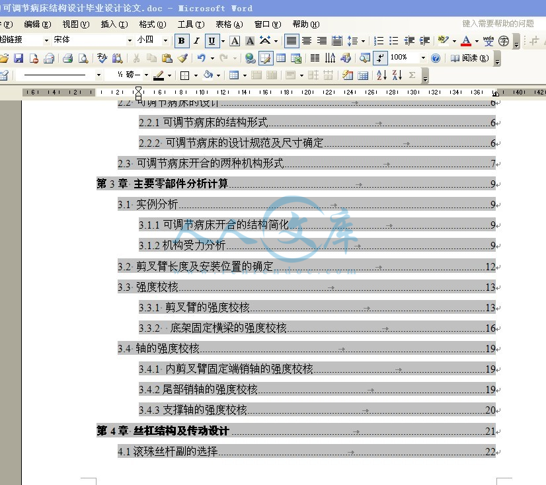Viewport: 546px width, 485px height.
Task: Open zoom dropdown 100%
Action: coord(423,58)
